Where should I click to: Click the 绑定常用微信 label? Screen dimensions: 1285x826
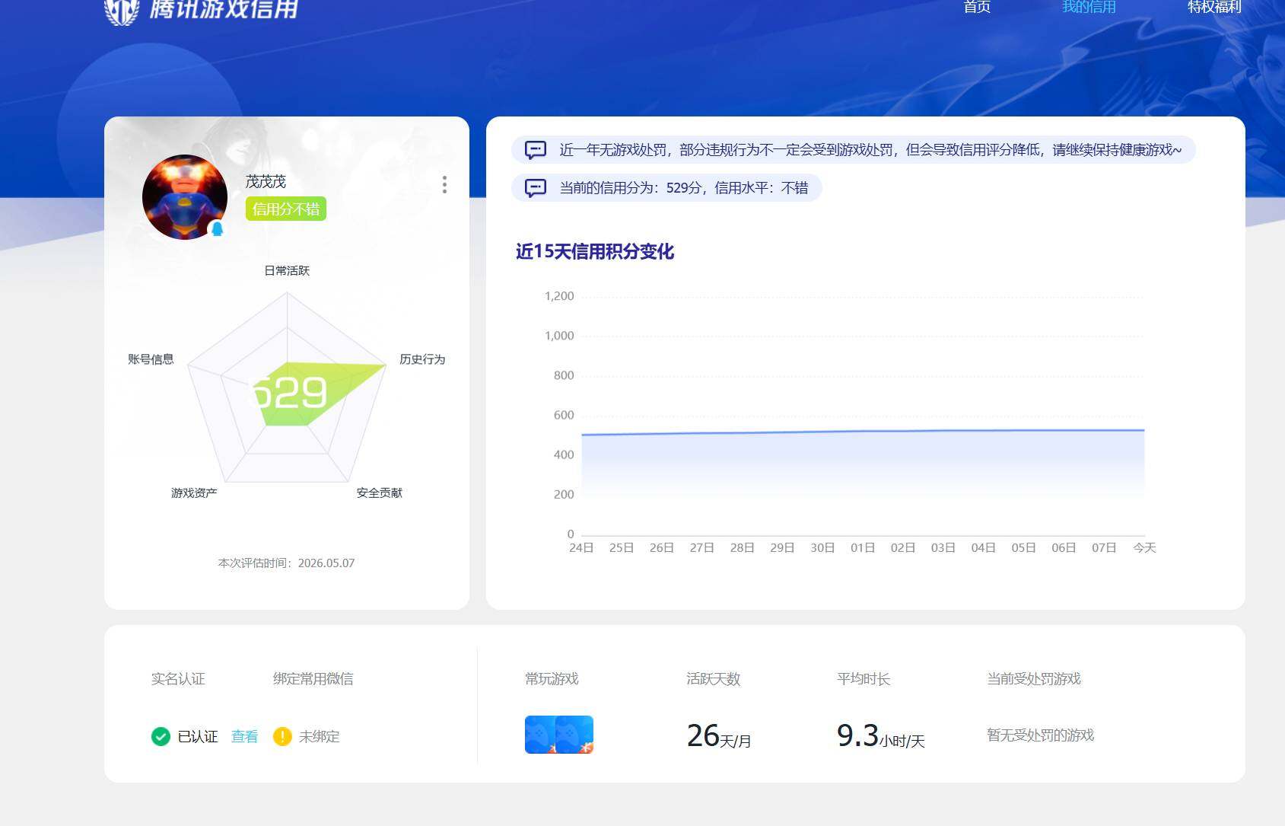click(313, 678)
